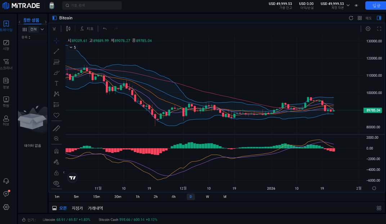Switch to the 거래내역 tab

click(x=95, y=208)
